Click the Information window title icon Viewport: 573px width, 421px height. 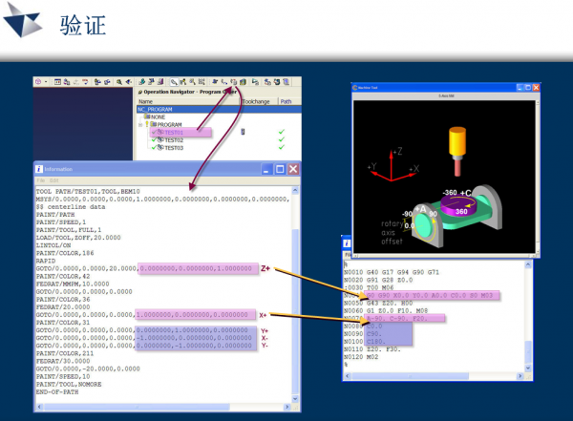[x=38, y=169]
